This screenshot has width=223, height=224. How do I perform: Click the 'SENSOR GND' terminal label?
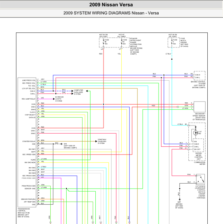(30, 189)
